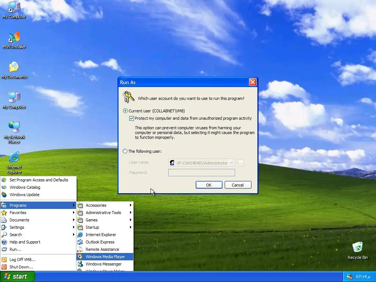Select the My Computer icon below My Documents
This screenshot has width=376, height=282.
point(14,100)
